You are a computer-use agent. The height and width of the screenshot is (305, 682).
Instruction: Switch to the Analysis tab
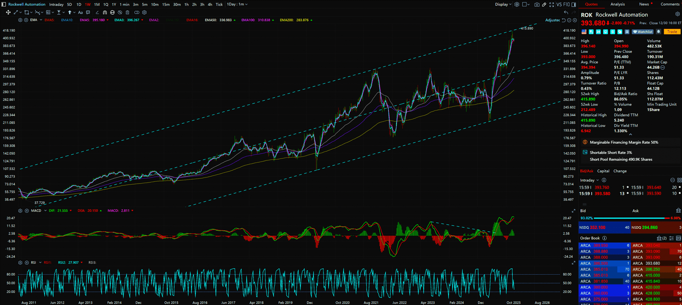(617, 4)
